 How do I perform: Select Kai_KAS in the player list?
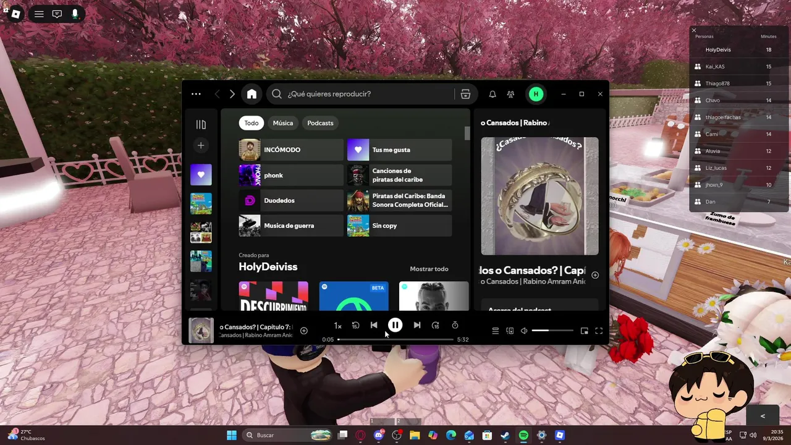tap(739, 66)
